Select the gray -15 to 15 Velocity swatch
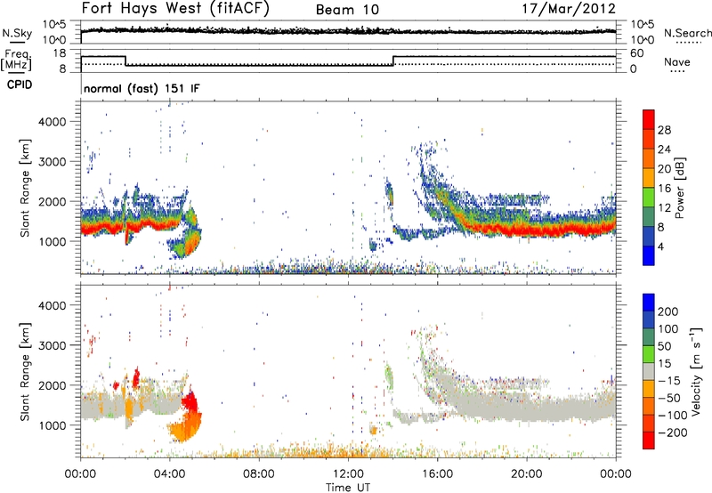Screen dimensions: 712x493 pyautogui.click(x=649, y=371)
